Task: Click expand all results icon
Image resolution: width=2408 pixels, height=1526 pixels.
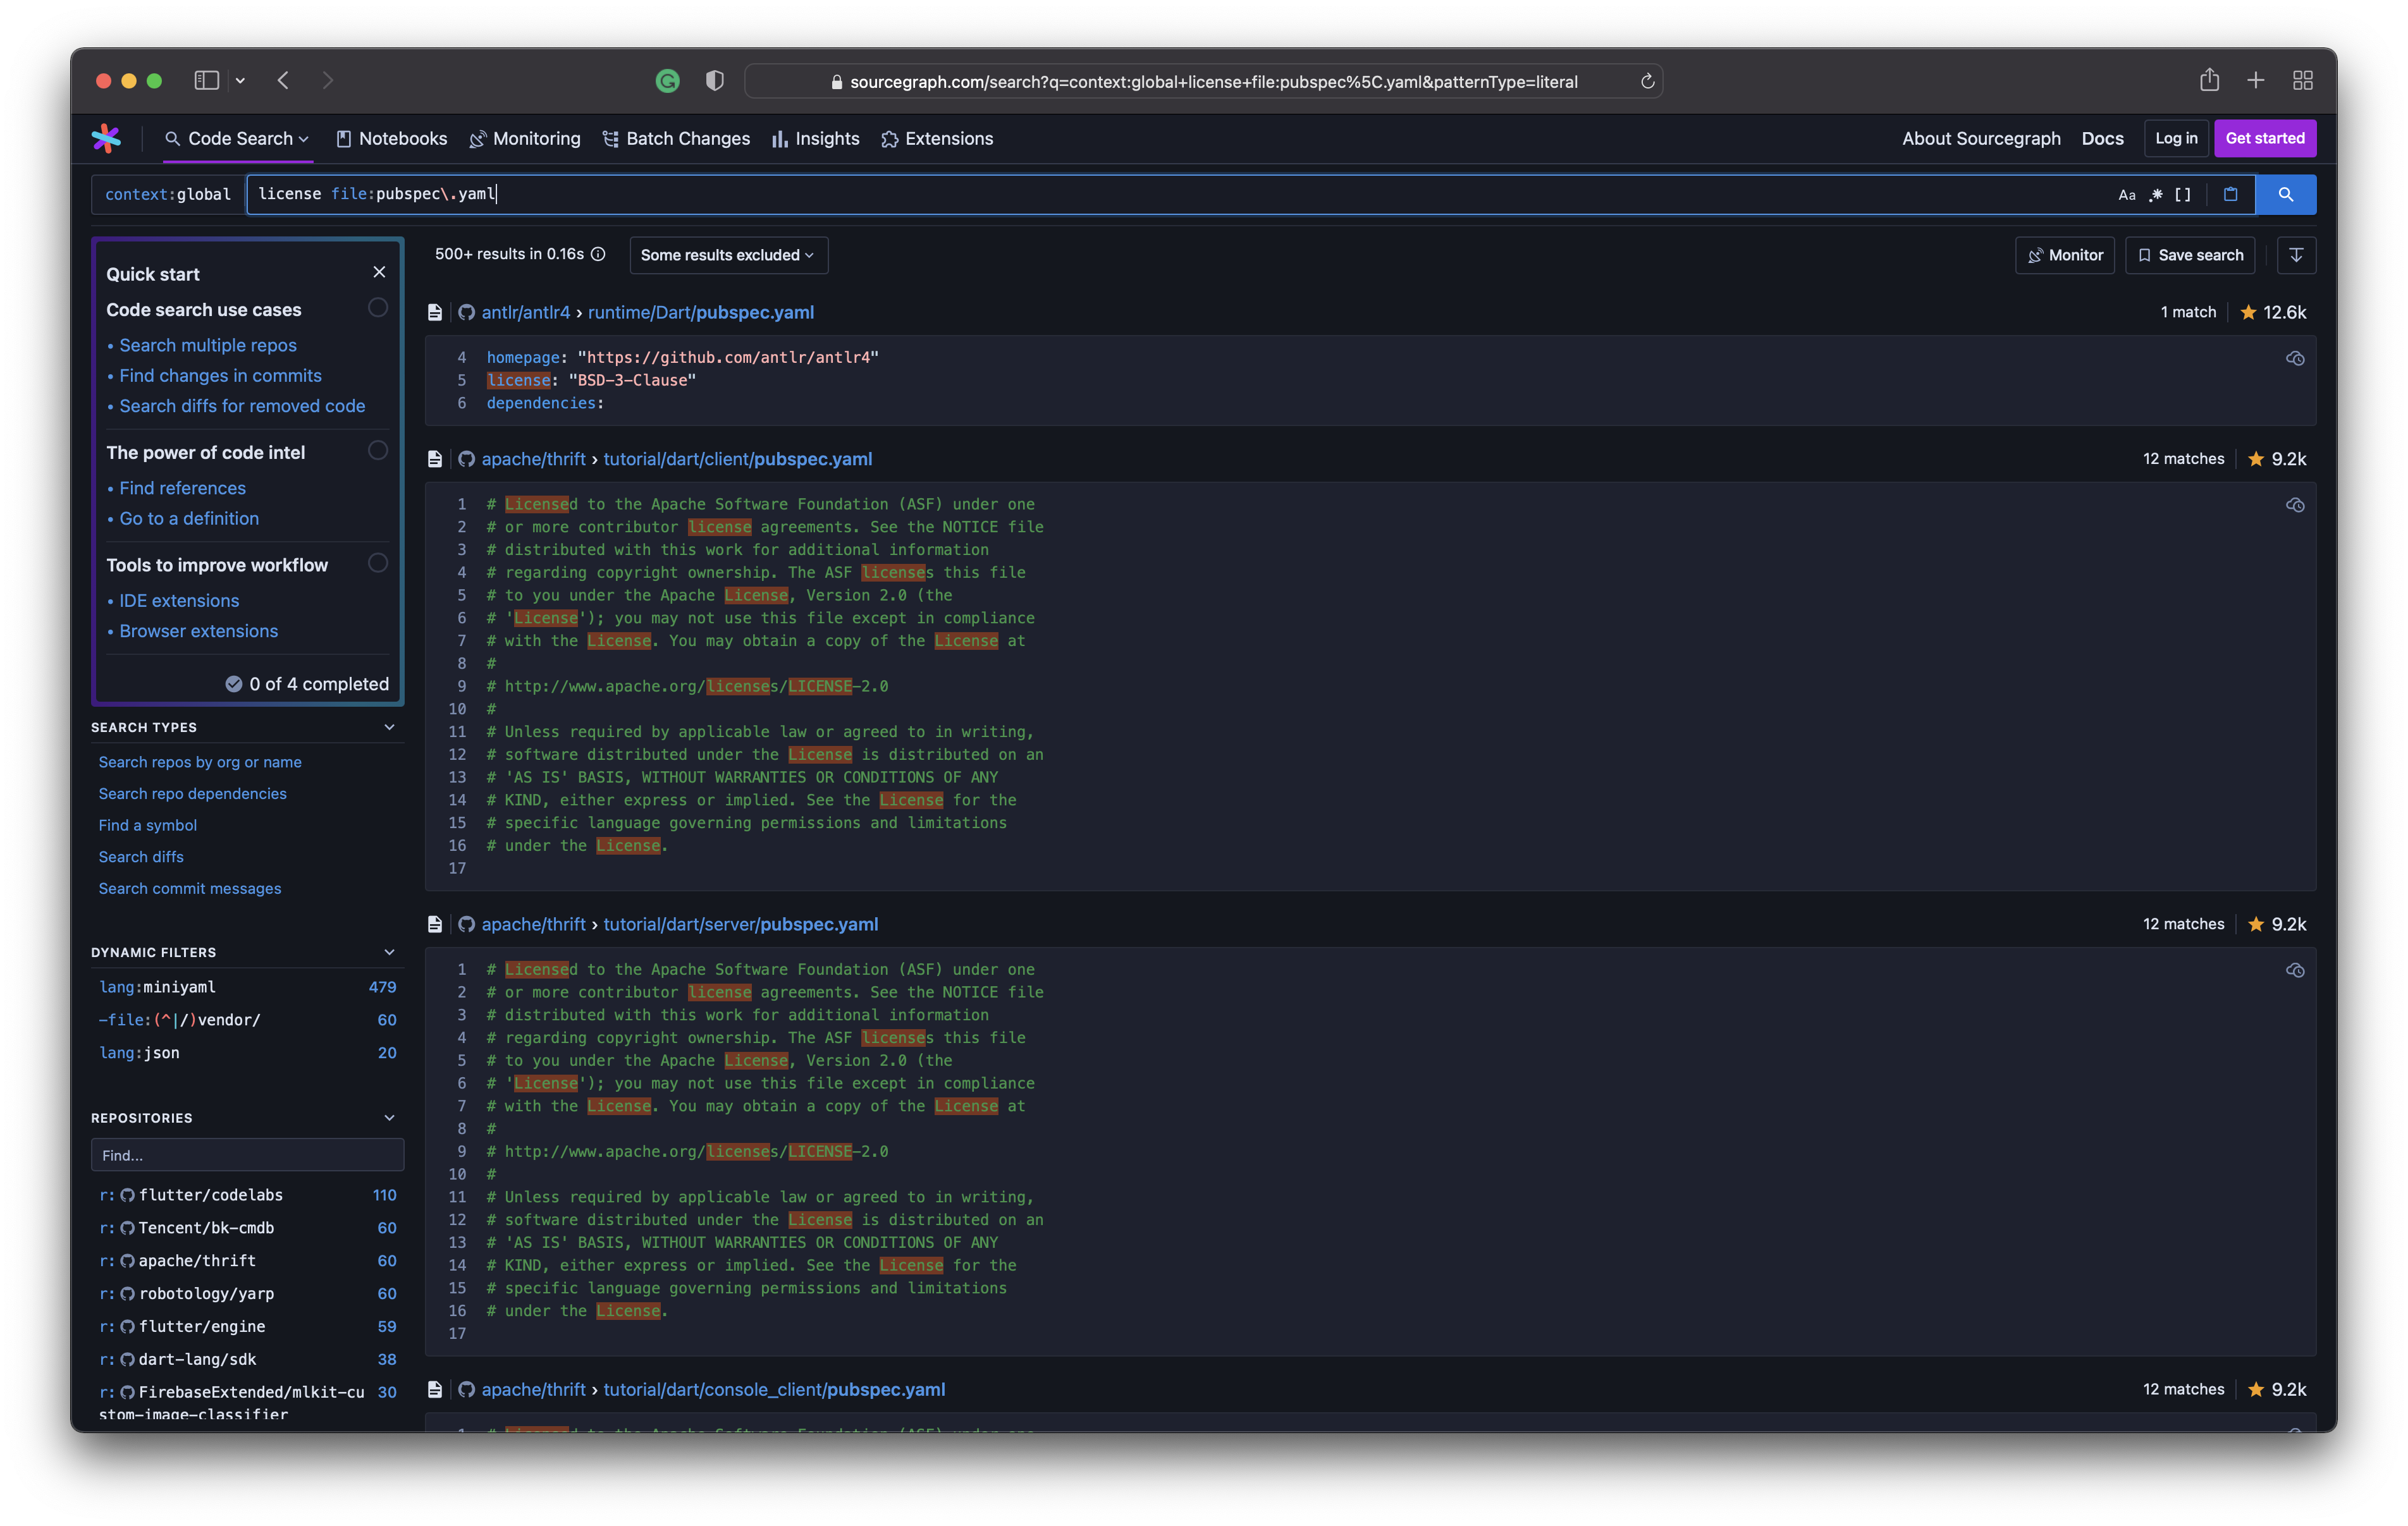Action: (x=2296, y=255)
